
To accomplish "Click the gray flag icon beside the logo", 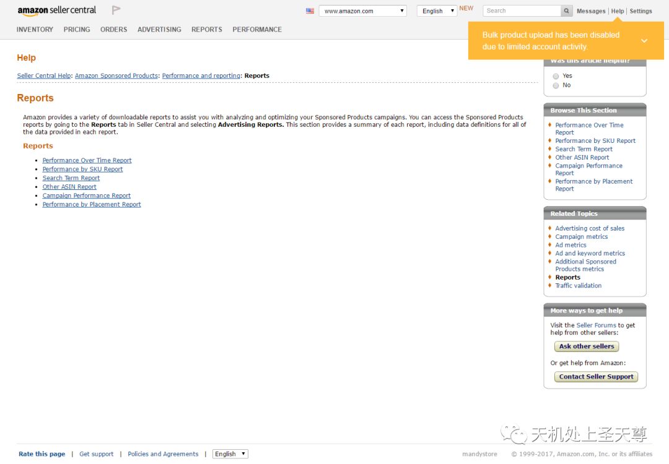I will pos(116,10).
